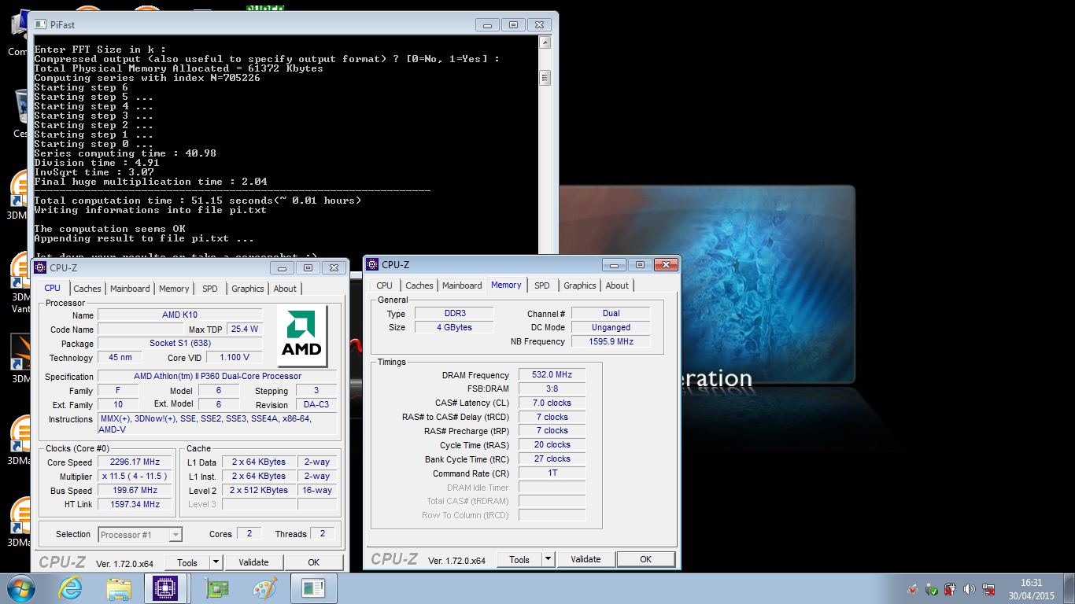Click OK in the CPU window
The image size is (1075, 604).
tap(313, 562)
